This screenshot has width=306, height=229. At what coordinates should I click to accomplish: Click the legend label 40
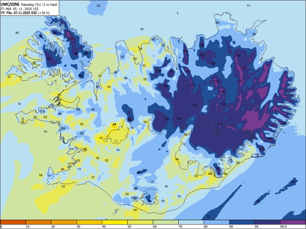(104, 227)
